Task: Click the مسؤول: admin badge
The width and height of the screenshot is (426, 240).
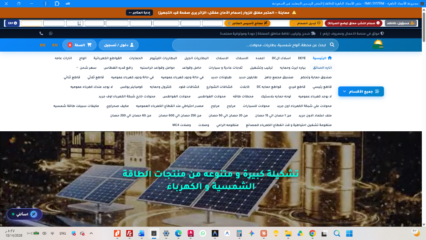Action: pyautogui.click(x=401, y=23)
